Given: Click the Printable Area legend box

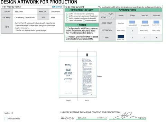Looking at the screenshot, I should [x=6, y=118].
